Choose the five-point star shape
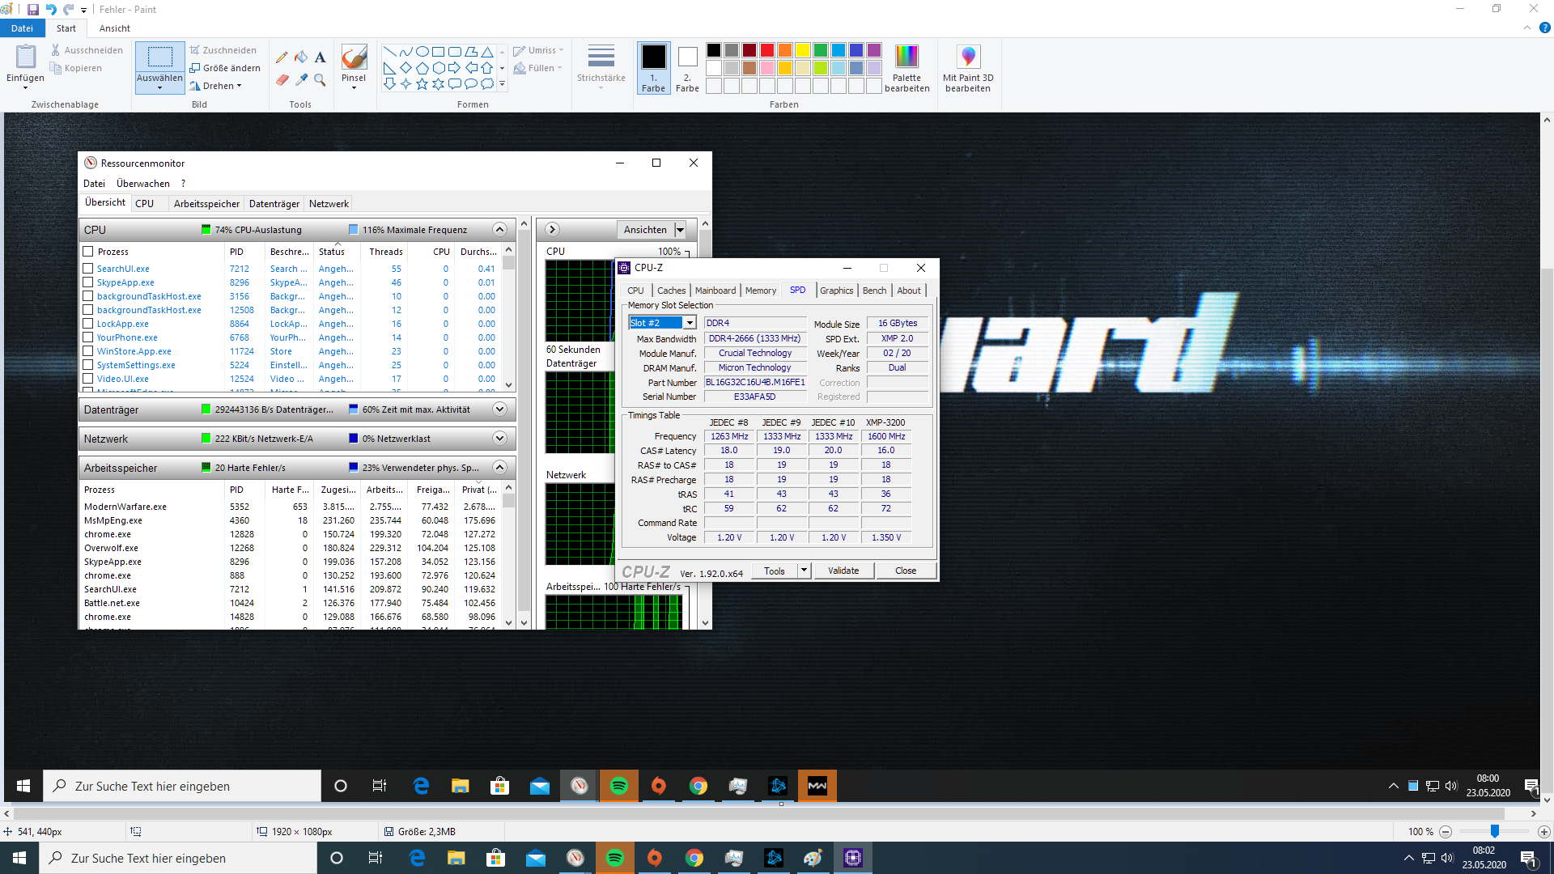Screen dimensions: 1554x874 point(422,84)
